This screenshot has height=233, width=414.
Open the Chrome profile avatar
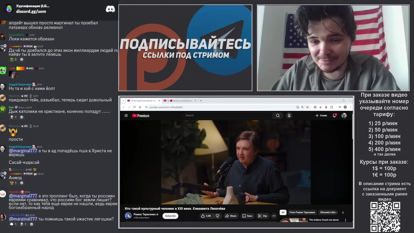tap(345, 107)
